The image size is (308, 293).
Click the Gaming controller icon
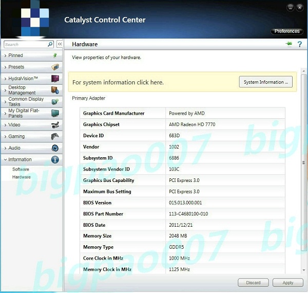(x=55, y=136)
